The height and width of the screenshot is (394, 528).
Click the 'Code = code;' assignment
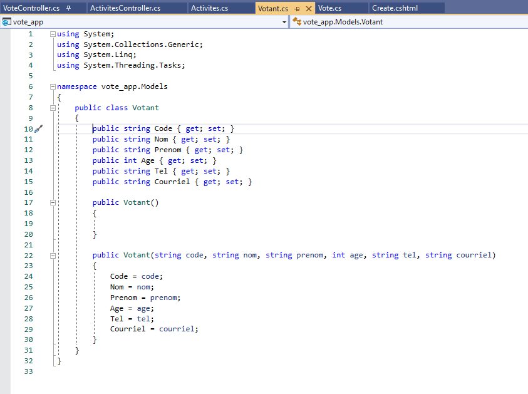point(137,276)
